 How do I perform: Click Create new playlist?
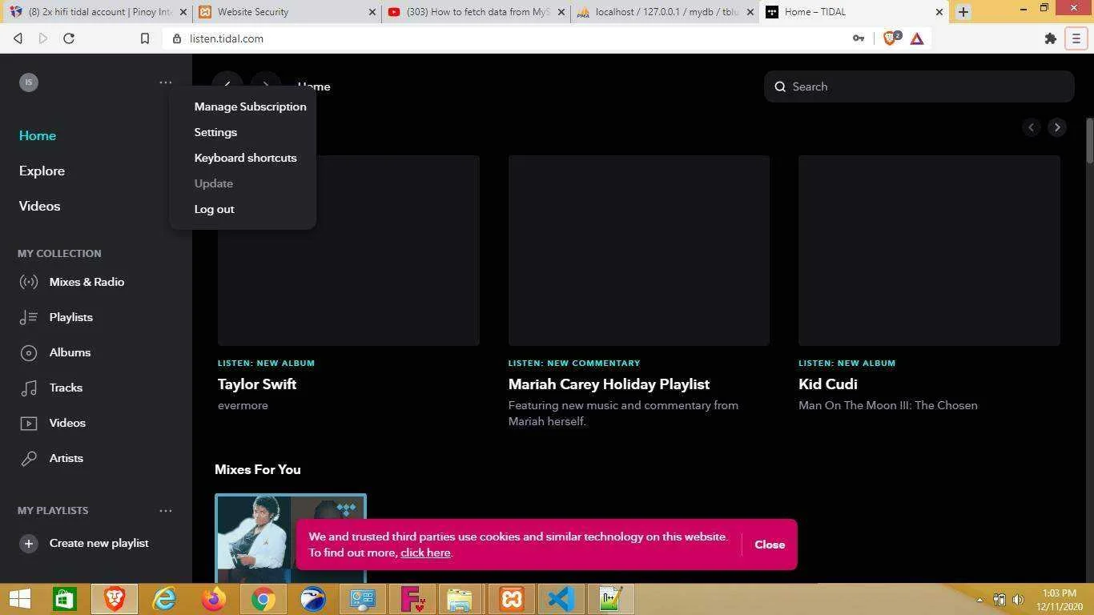click(x=99, y=543)
